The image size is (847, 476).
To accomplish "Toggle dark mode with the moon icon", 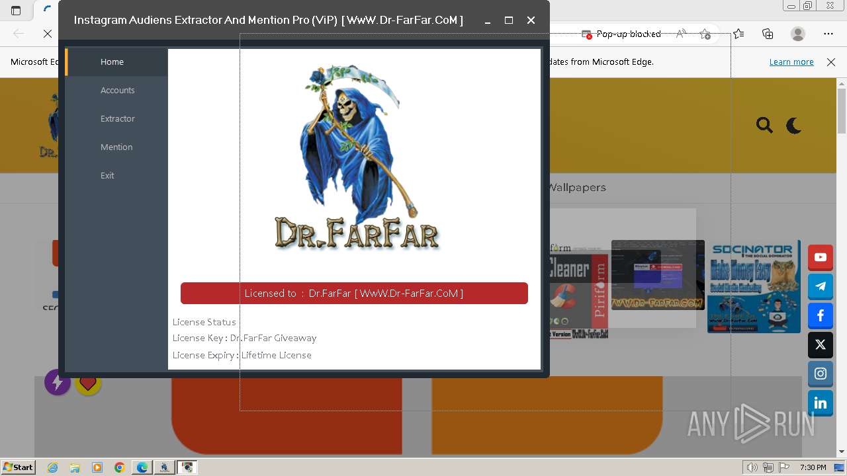I will (x=794, y=125).
